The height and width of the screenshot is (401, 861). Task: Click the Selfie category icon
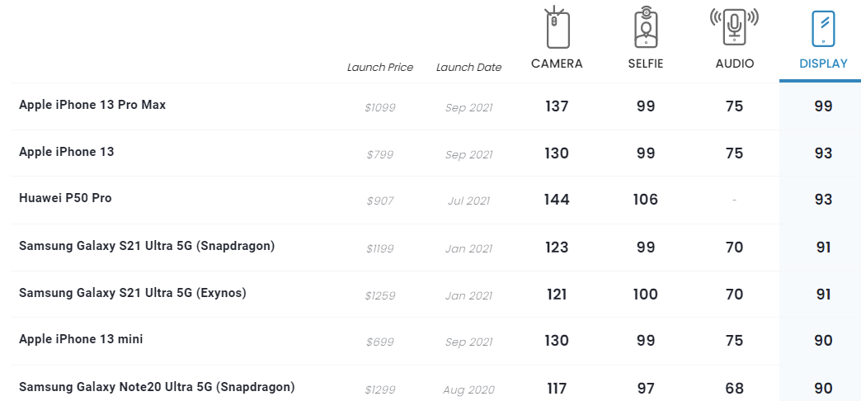646,27
